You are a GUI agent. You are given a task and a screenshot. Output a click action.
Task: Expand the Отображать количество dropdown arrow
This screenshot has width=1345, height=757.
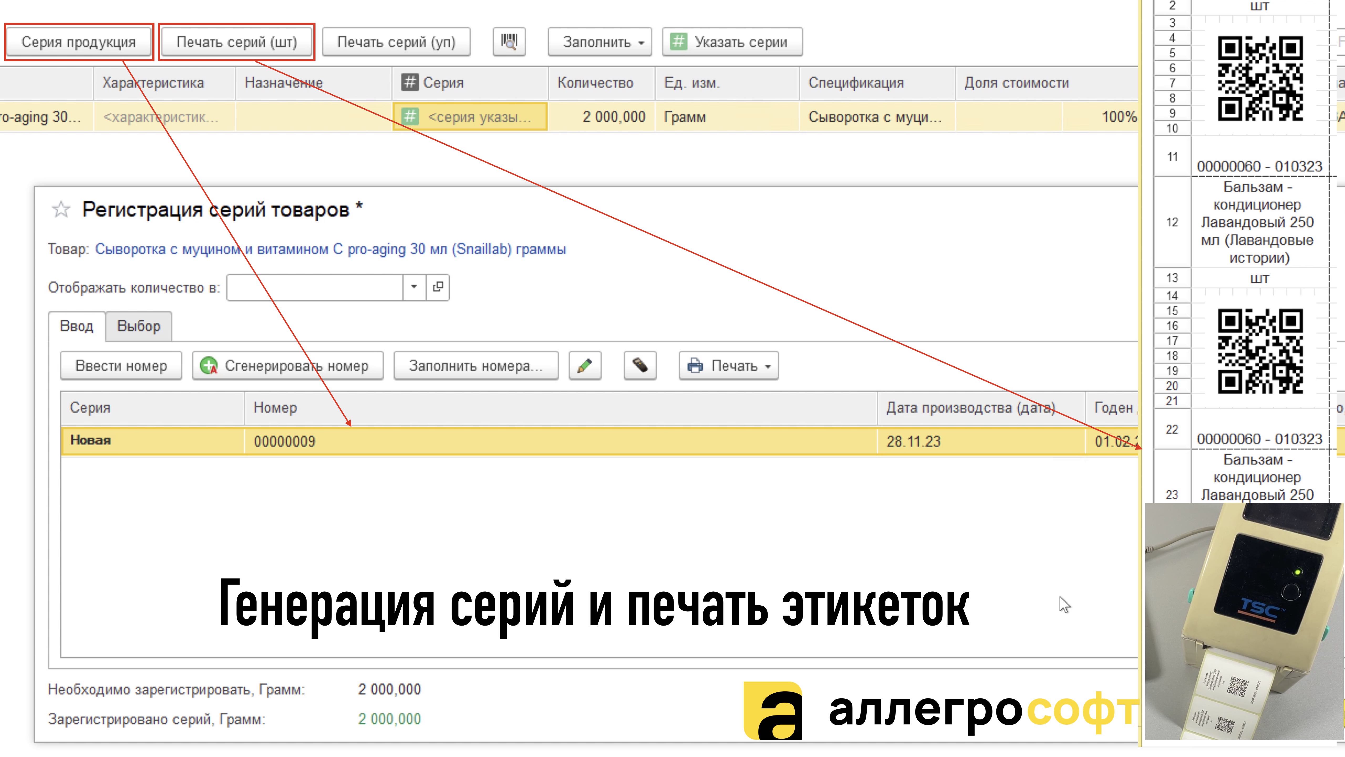414,287
